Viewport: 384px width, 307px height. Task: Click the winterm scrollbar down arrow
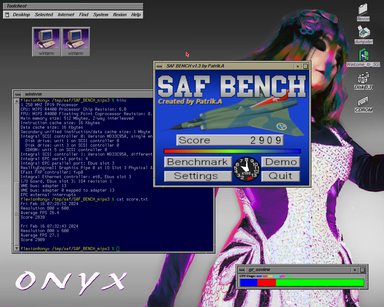17,248
